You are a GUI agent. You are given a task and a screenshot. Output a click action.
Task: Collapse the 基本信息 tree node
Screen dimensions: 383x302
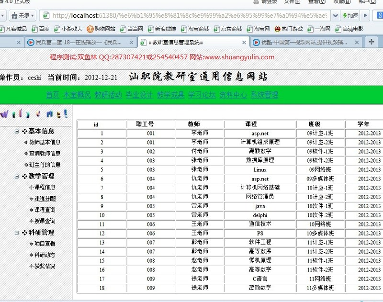[x=17, y=131]
